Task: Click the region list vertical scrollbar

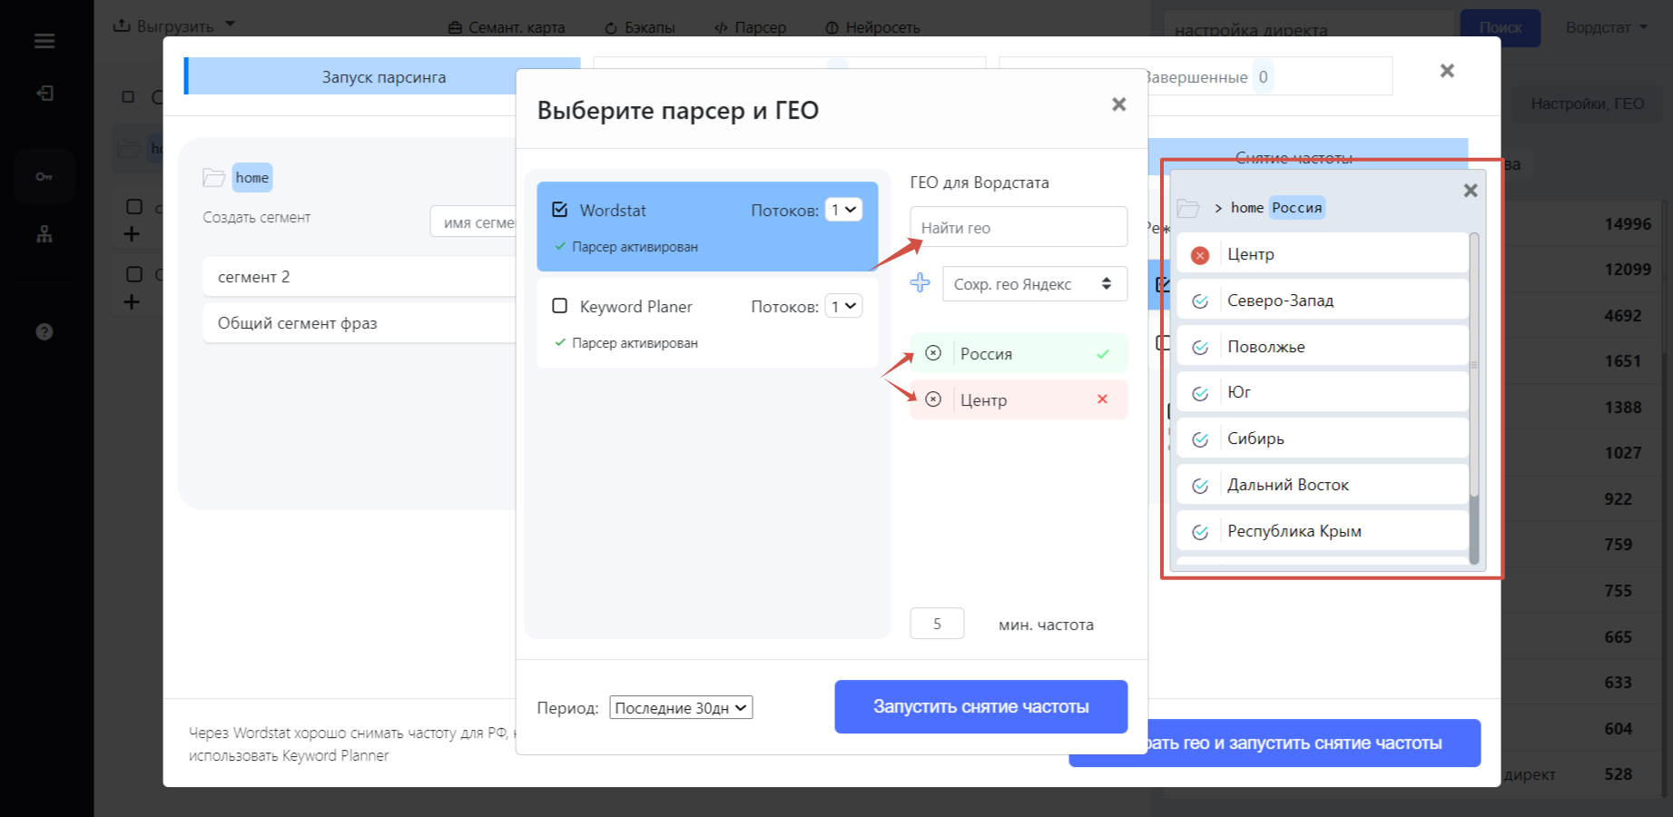Action: (x=1473, y=399)
